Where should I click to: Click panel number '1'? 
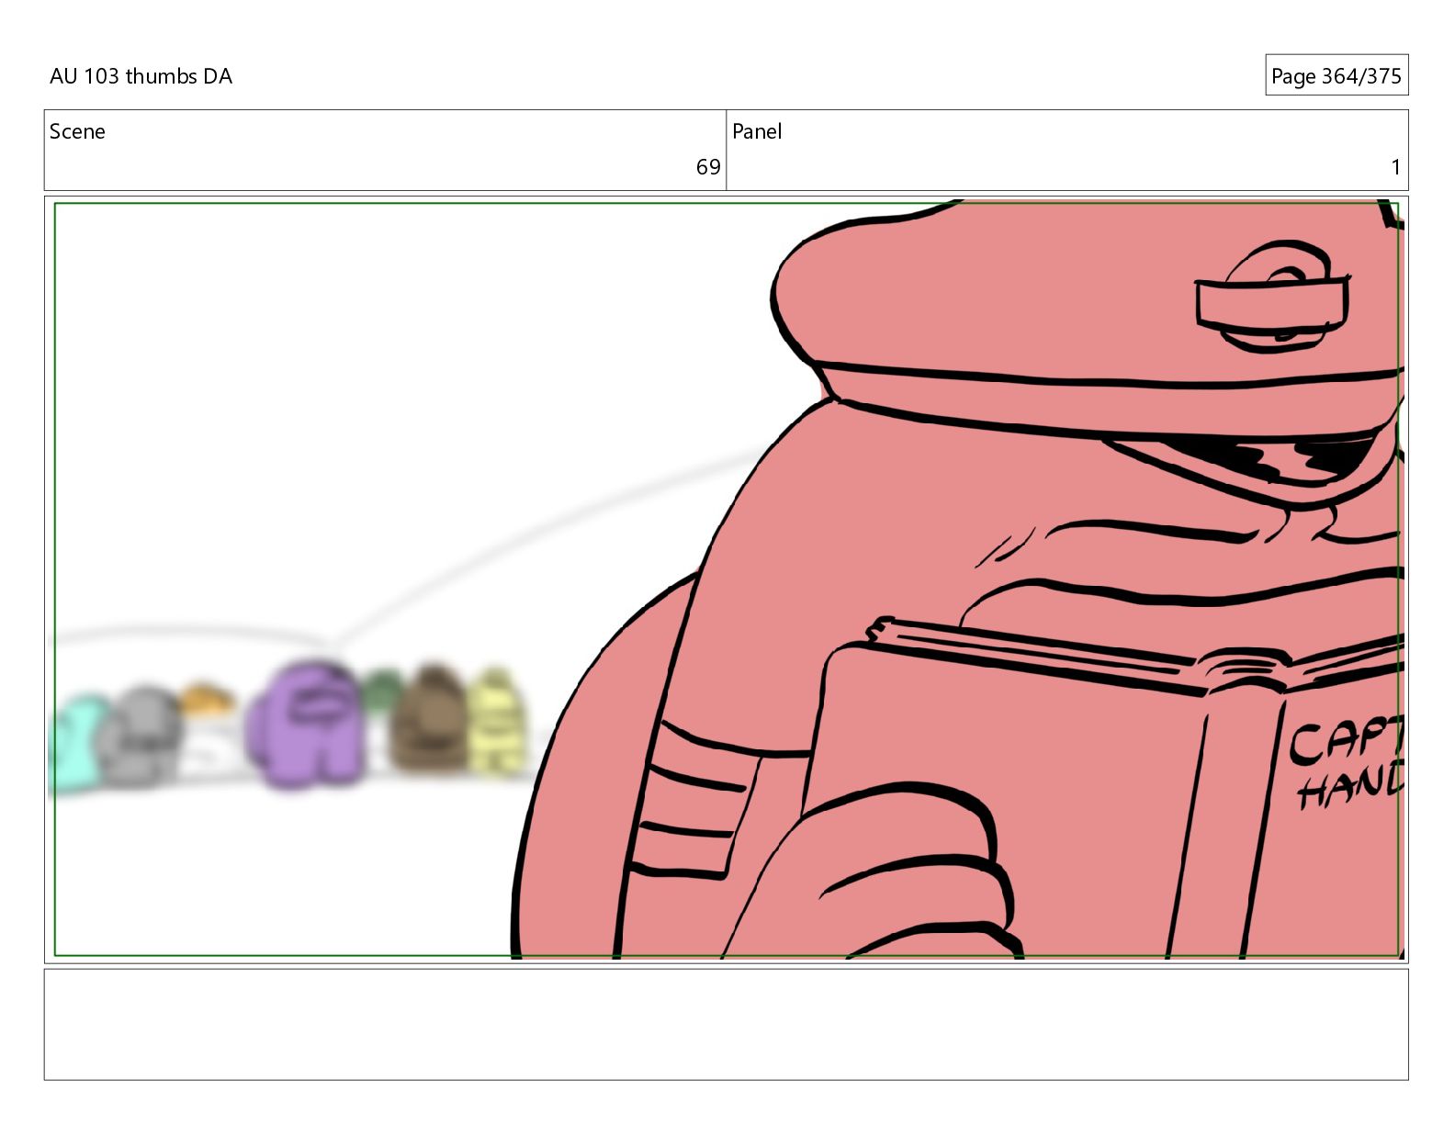point(1395,167)
